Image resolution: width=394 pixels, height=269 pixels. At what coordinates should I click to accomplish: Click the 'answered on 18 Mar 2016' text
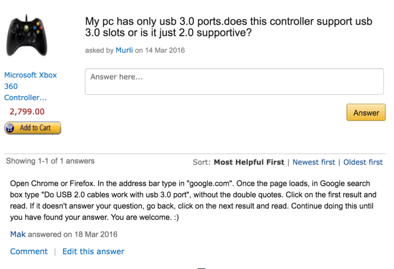point(73,234)
